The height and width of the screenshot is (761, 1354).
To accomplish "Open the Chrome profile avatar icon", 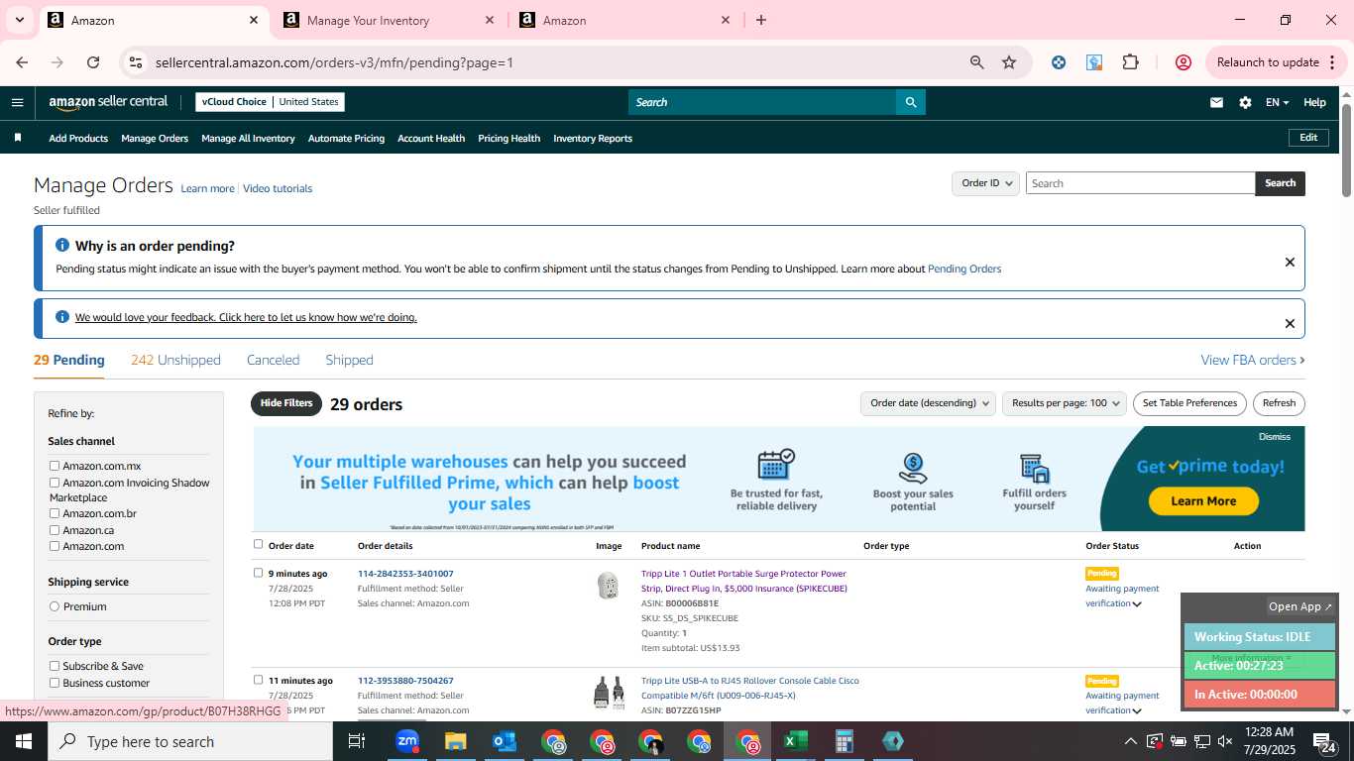I will [x=1183, y=62].
